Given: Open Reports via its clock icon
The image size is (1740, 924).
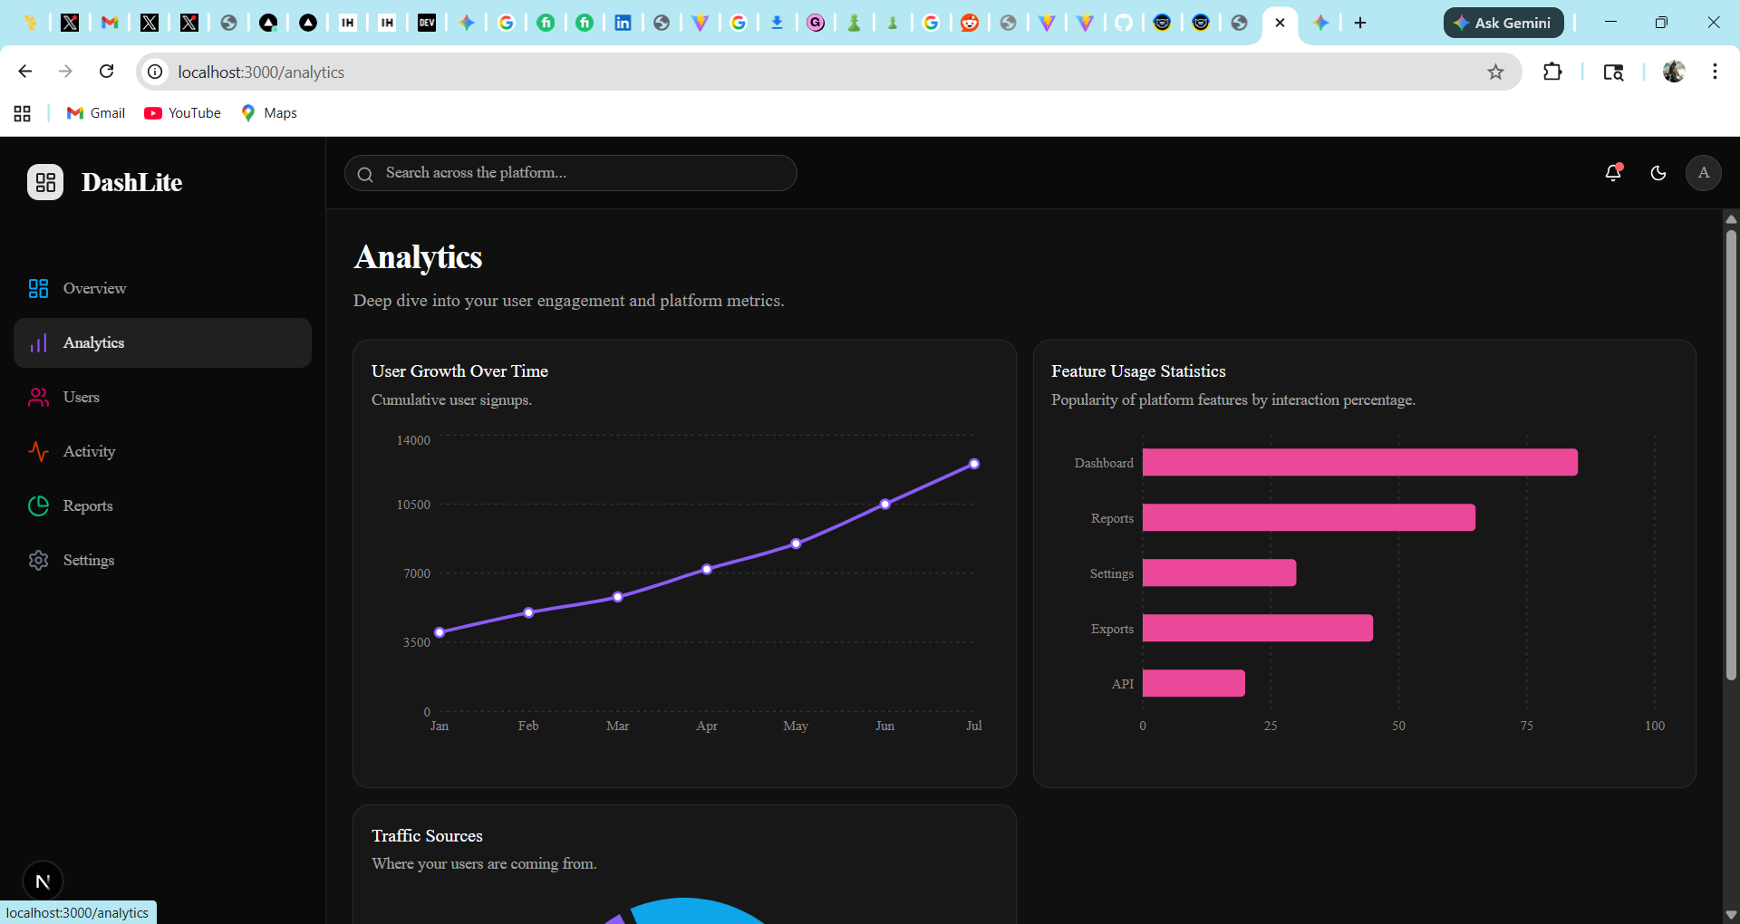Looking at the screenshot, I should [38, 505].
